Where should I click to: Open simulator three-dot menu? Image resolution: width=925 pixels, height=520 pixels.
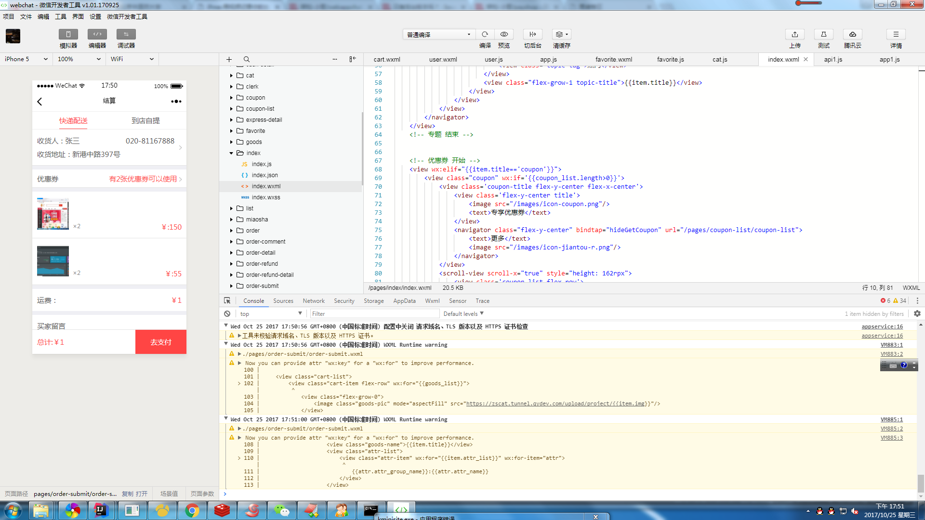176,102
